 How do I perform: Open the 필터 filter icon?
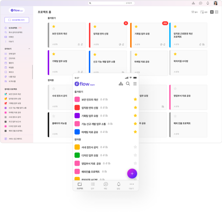click(194, 12)
